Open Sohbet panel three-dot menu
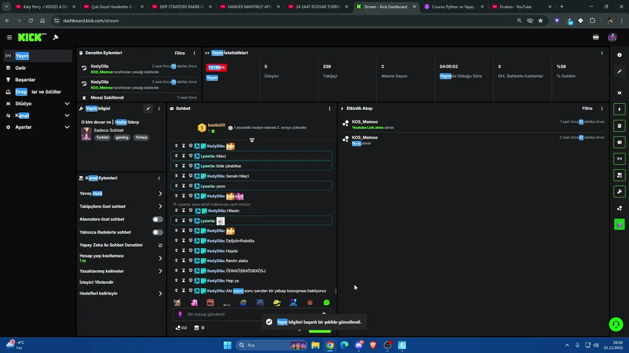Screen dimensions: 629x353 (x=329, y=108)
